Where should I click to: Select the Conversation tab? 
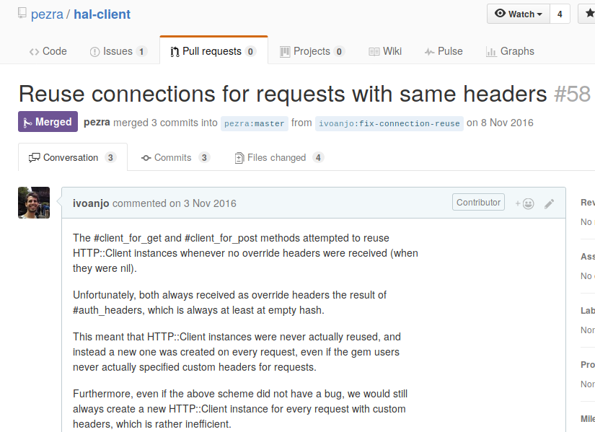[x=72, y=157]
